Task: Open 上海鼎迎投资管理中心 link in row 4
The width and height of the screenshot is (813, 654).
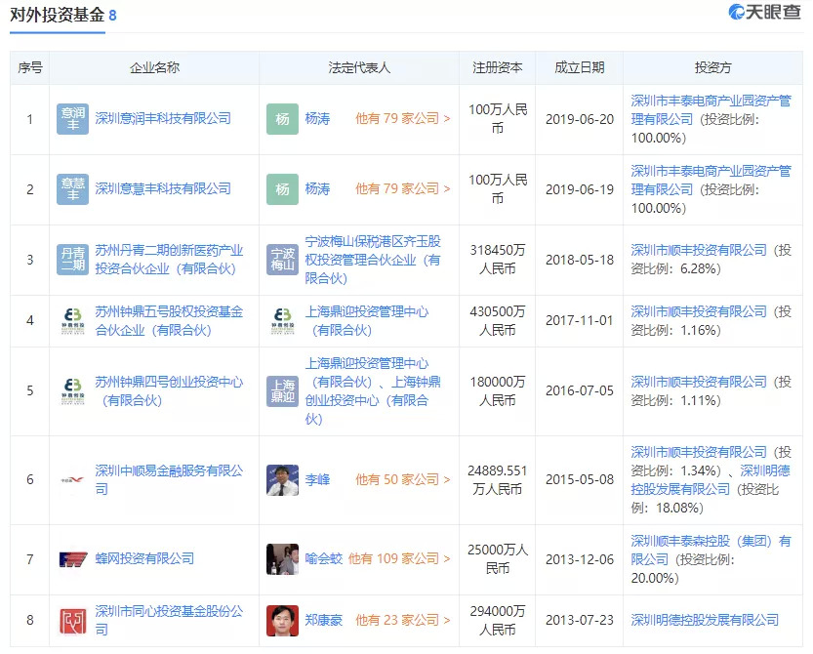Action: coord(367,320)
